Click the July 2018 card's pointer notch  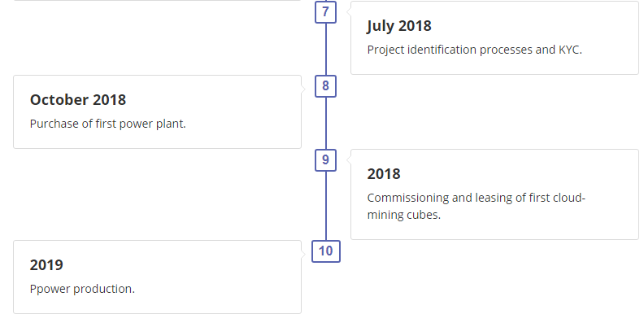pos(349,12)
